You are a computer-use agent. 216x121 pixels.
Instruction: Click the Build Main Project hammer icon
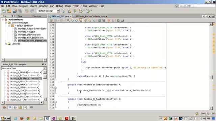(63, 11)
